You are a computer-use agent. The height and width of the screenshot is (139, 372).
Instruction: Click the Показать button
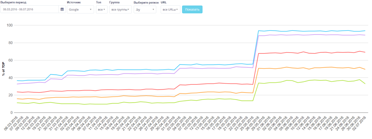(x=192, y=9)
